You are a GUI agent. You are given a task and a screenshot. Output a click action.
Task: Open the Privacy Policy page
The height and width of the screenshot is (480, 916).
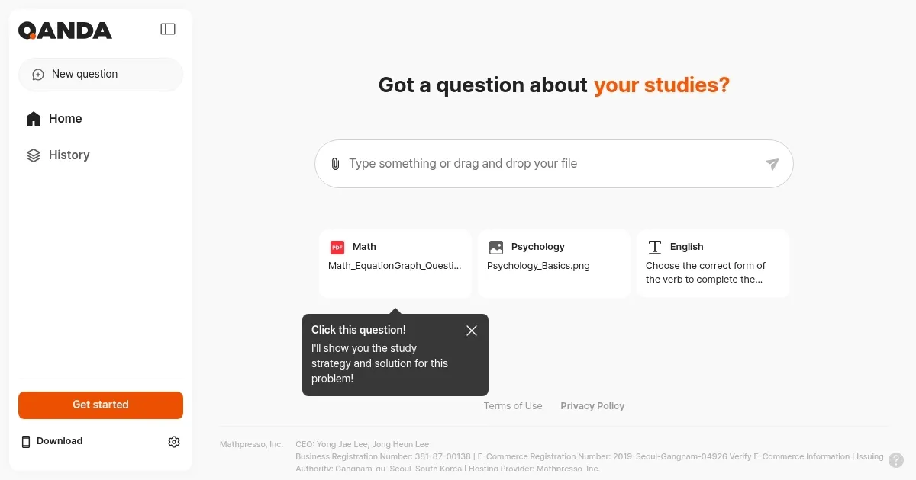[x=592, y=405]
